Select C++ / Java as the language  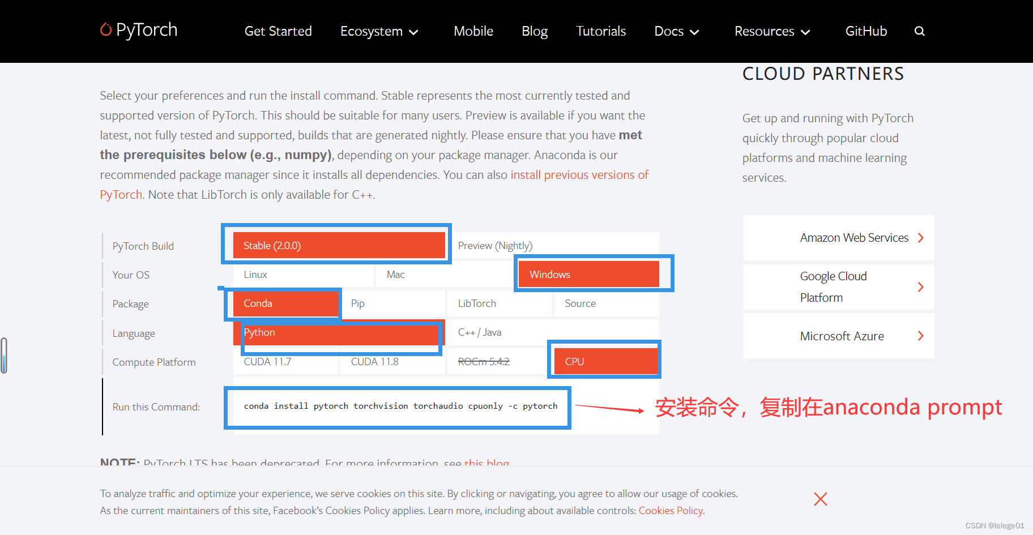[x=553, y=332]
